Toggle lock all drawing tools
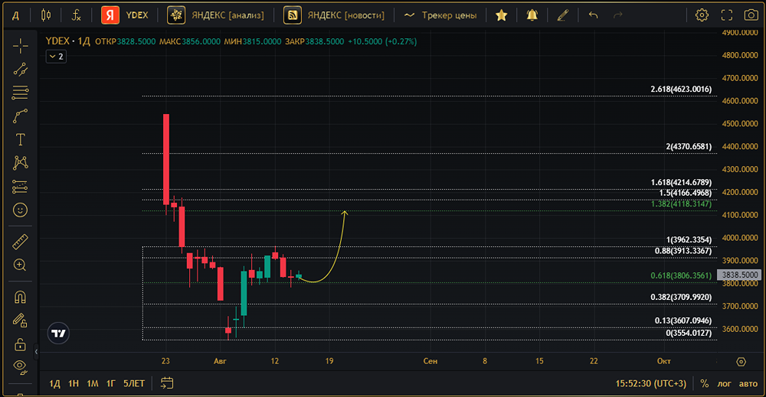The width and height of the screenshot is (766, 397). point(20,344)
